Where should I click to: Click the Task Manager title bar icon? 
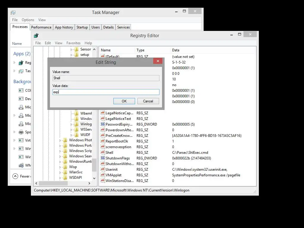[13, 12]
